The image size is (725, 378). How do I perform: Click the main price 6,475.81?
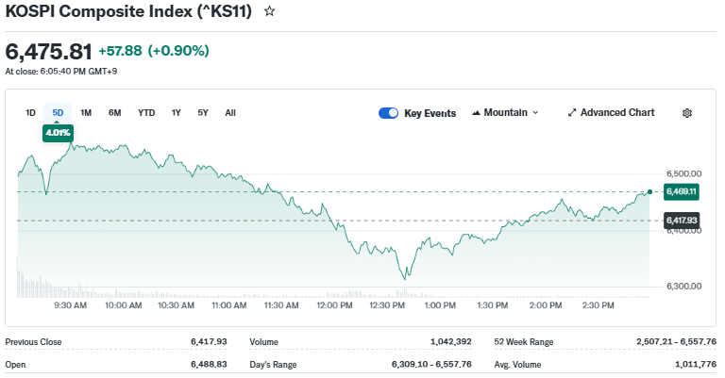[48, 51]
